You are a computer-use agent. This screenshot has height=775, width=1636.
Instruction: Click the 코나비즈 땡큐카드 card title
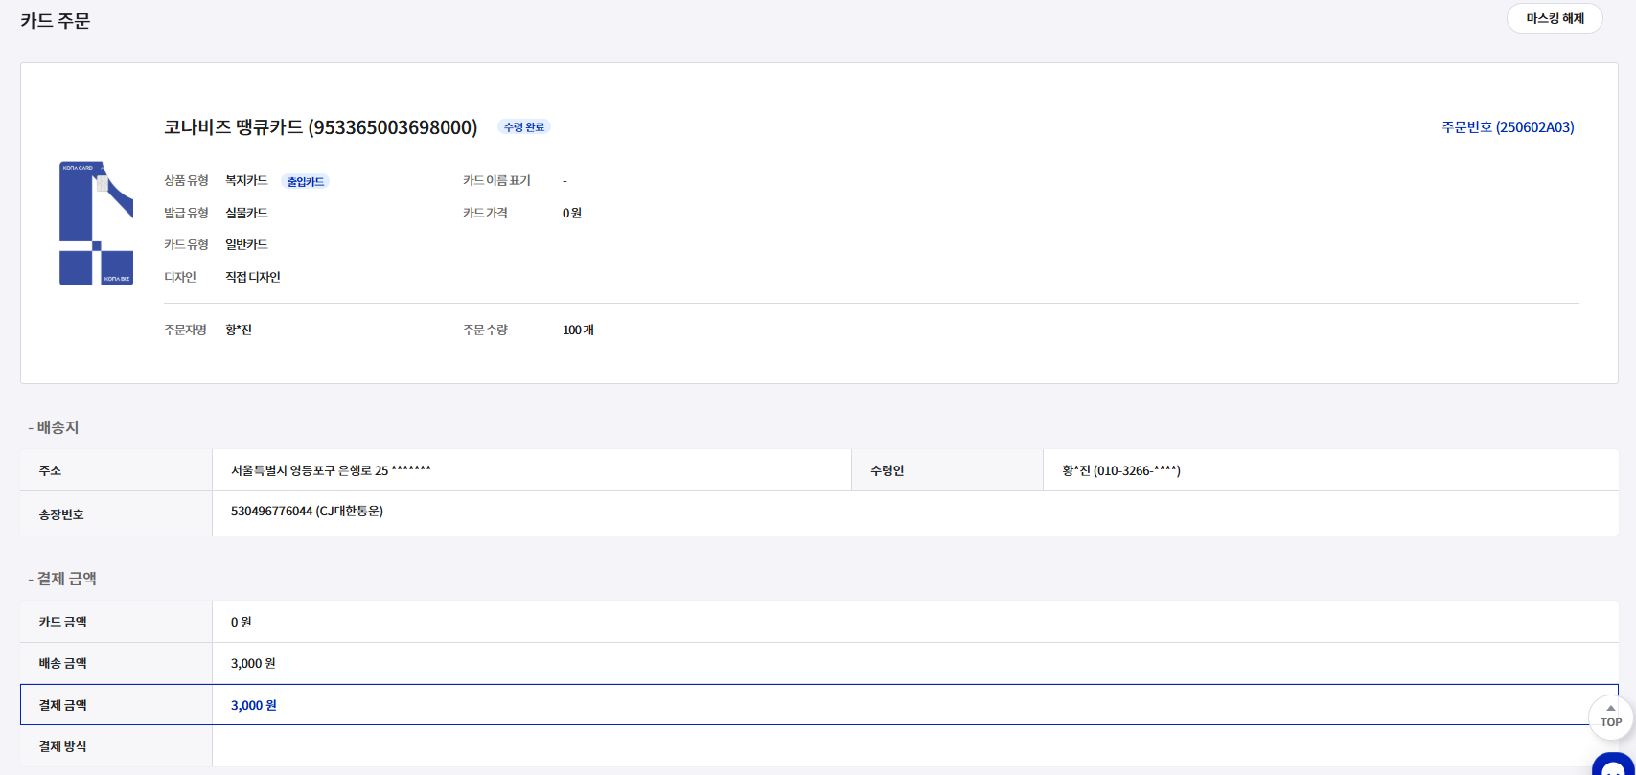320,127
